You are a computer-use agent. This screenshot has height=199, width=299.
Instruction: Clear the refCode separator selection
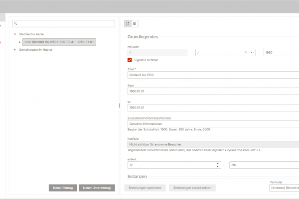(x=246, y=53)
